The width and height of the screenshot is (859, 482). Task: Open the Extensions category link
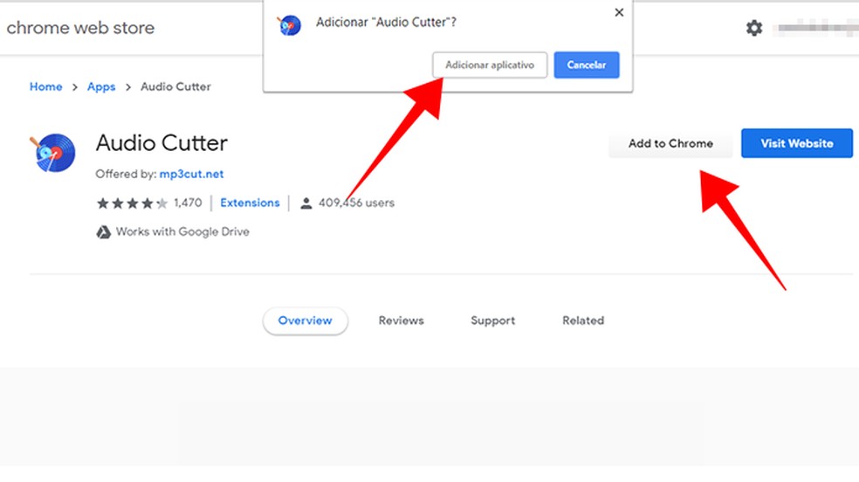(250, 203)
